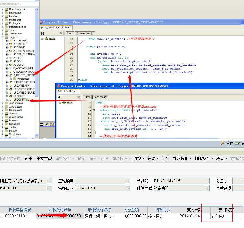Image resolution: width=244 pixels, height=228 pixels.
Task: Click the 制单 menu item
Action: pos(28,158)
